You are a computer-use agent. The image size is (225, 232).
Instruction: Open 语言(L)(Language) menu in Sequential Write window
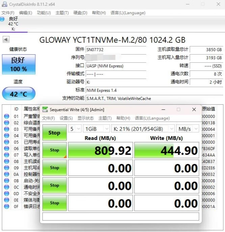point(152,118)
